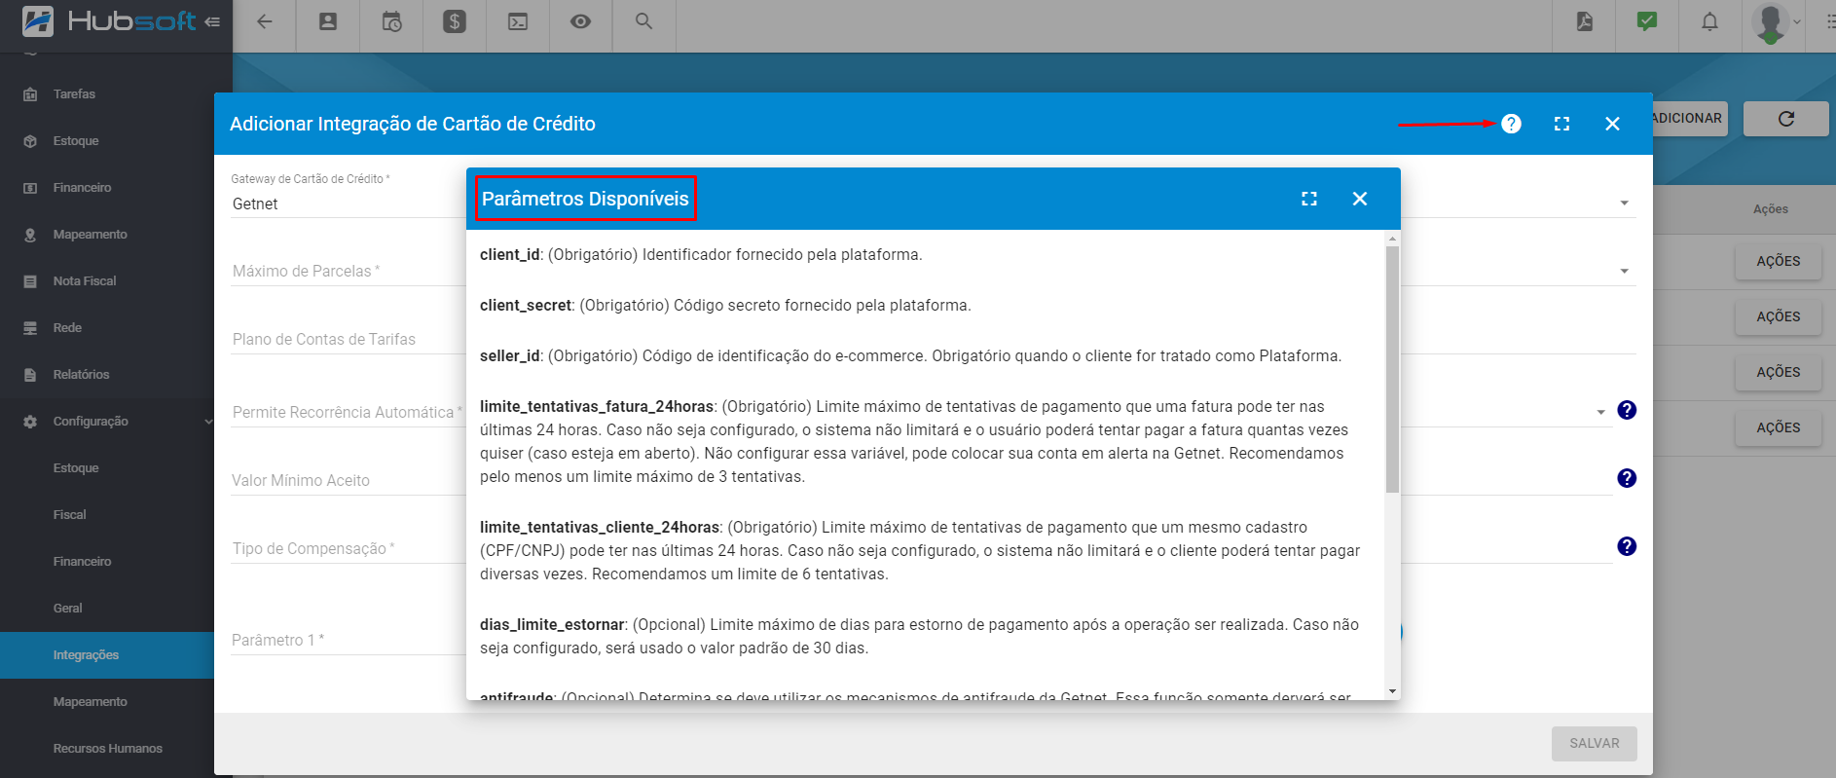Expand the Adicionar Integração dialog to fullscreen
This screenshot has width=1836, height=778.
pyautogui.click(x=1561, y=124)
